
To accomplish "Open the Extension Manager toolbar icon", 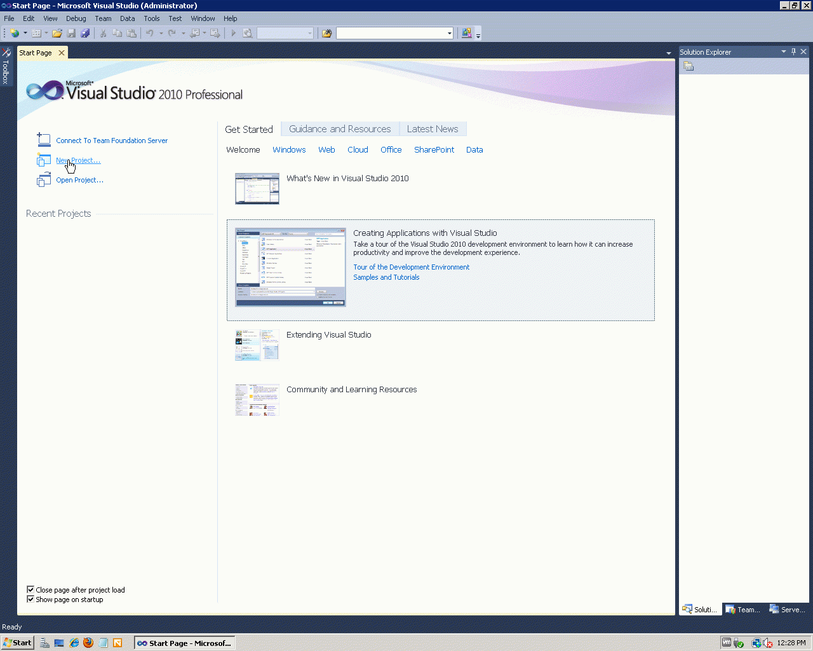I will (x=467, y=33).
